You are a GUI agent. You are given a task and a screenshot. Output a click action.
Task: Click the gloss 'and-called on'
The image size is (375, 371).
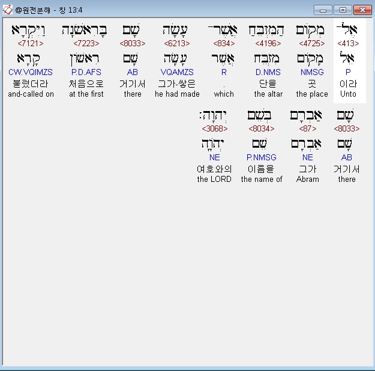31,94
